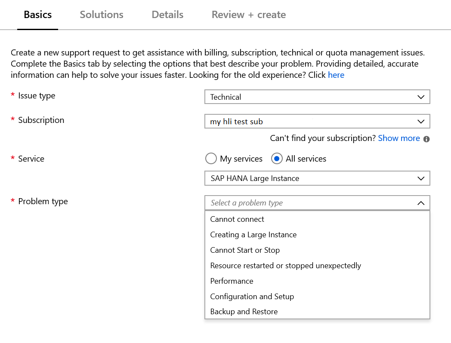451x343 pixels.
Task: Select Cannot Start or Stop option
Action: pos(317,250)
